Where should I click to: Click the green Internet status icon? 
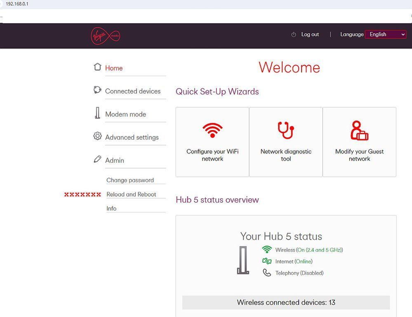click(x=267, y=261)
